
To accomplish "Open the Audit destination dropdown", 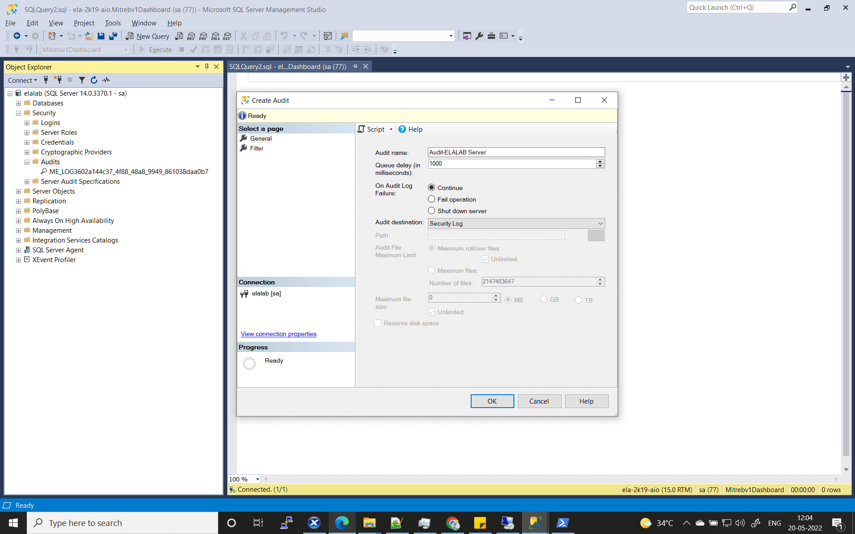I will [x=600, y=223].
